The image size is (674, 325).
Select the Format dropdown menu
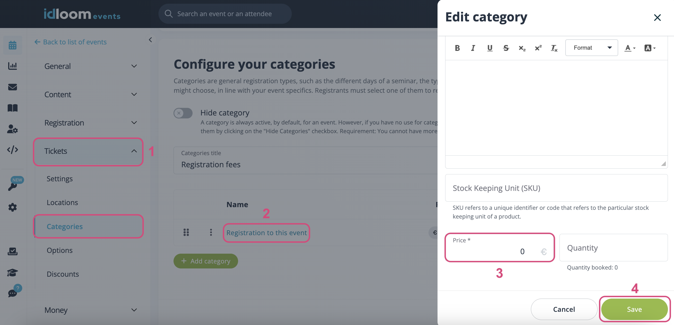point(591,47)
